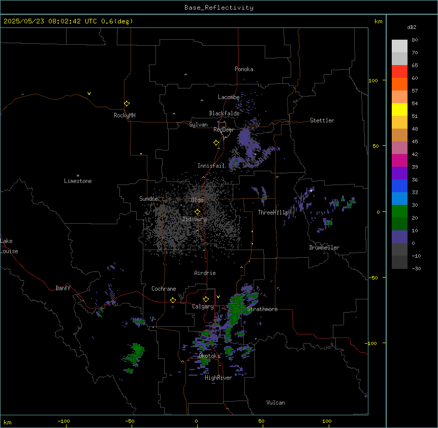Screen dimensions: 438x428
Task: Pick the light blue swatch above green
Action: point(399,199)
